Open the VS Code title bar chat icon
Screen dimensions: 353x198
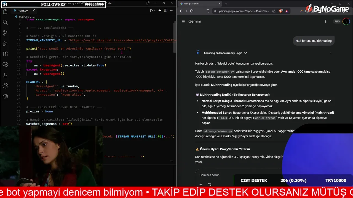coord(148,3)
